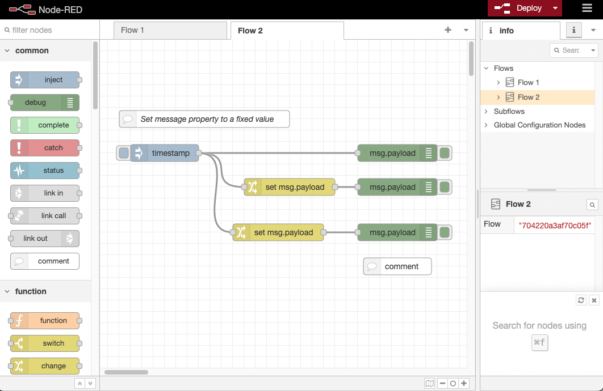Toggle the bottom msg.payload debug node output
The height and width of the screenshot is (391, 603).
click(x=445, y=232)
